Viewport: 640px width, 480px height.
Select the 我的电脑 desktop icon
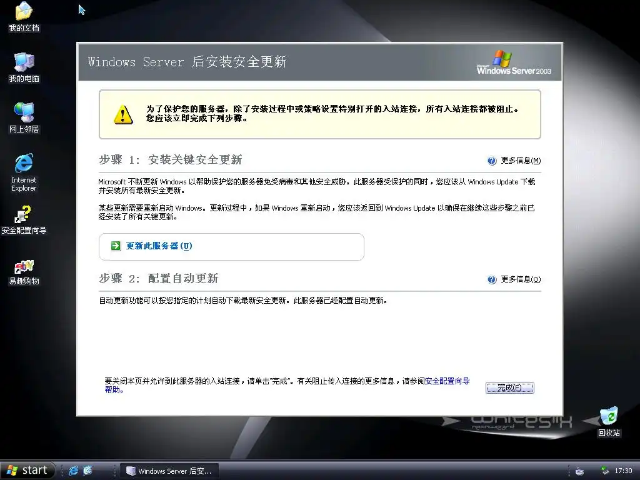pos(24,67)
